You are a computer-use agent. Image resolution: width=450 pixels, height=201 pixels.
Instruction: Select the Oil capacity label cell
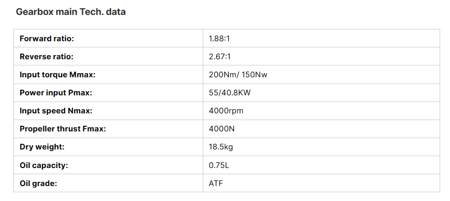point(108,165)
